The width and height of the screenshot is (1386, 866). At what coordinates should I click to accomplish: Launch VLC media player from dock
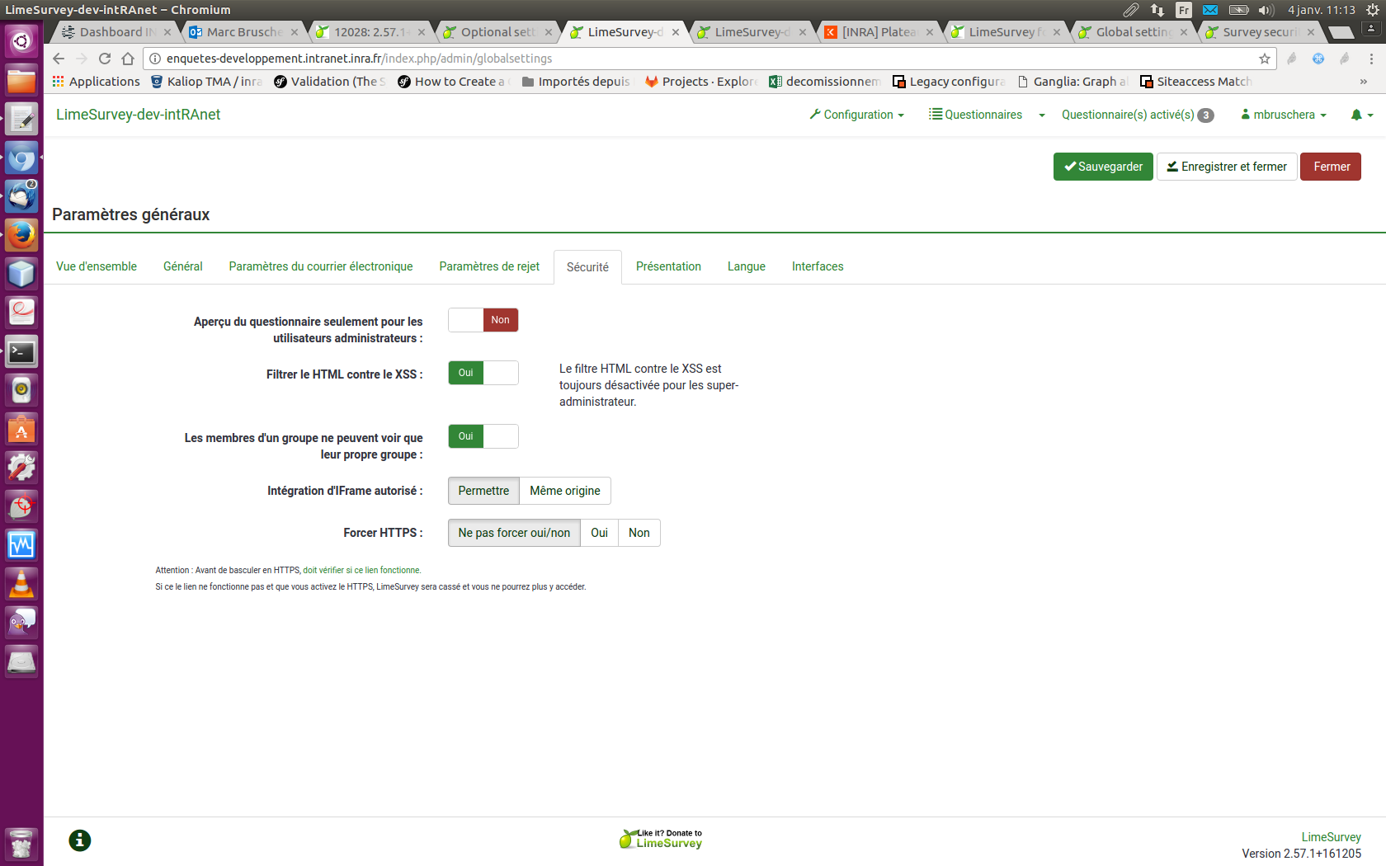click(x=21, y=584)
